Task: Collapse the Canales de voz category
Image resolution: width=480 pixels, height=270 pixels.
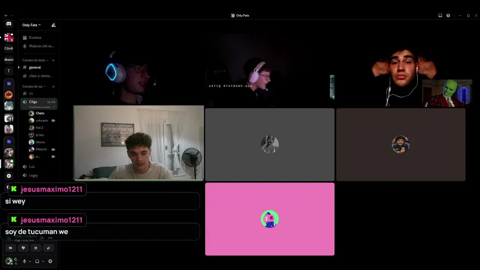Action: click(x=34, y=87)
